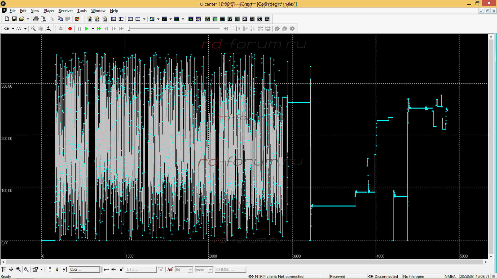497x279 pixels.
Task: Open the Receiver menu
Action: click(65, 11)
